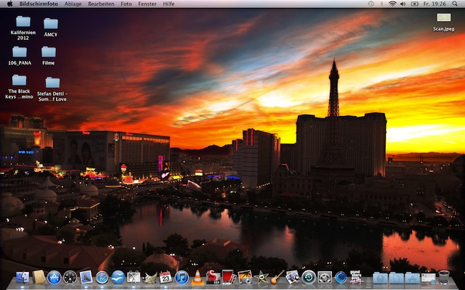This screenshot has width=465, height=290.
Task: Open the Ablage menu
Action: click(x=73, y=4)
